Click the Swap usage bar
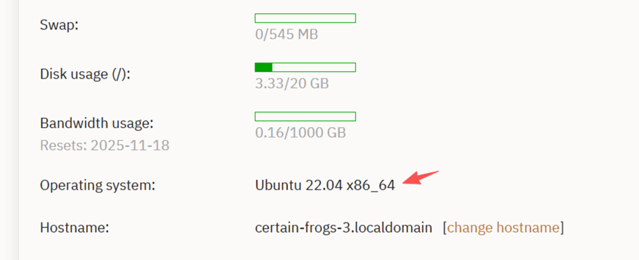639x260 pixels. tap(305, 18)
